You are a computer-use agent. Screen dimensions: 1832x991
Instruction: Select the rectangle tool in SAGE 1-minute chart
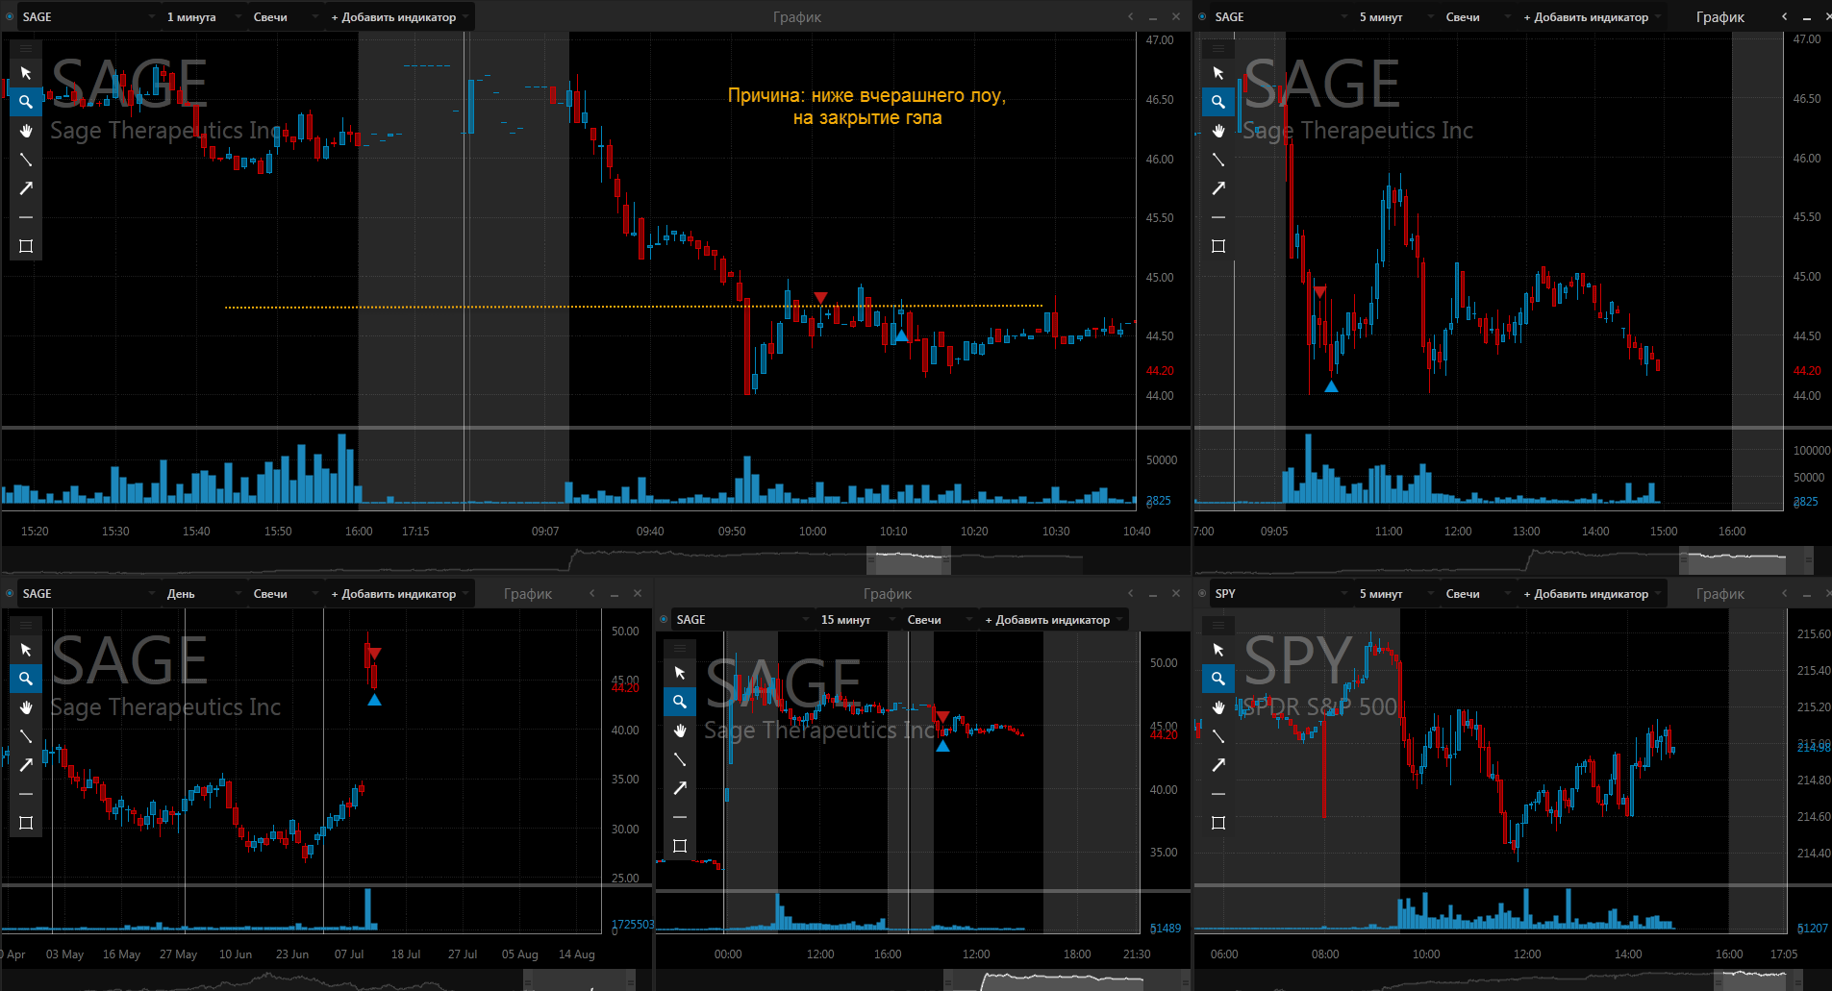(26, 246)
